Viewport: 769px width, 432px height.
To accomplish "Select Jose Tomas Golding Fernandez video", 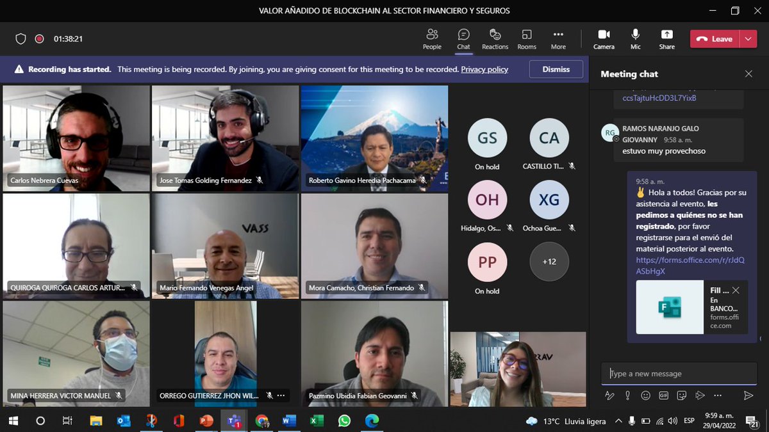I will point(226,138).
